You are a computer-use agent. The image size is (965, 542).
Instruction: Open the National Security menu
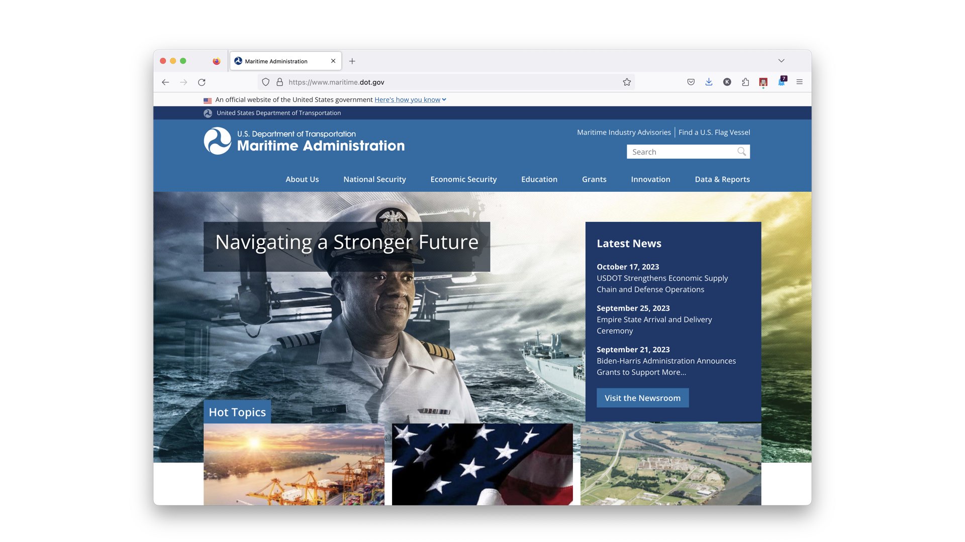pos(374,179)
